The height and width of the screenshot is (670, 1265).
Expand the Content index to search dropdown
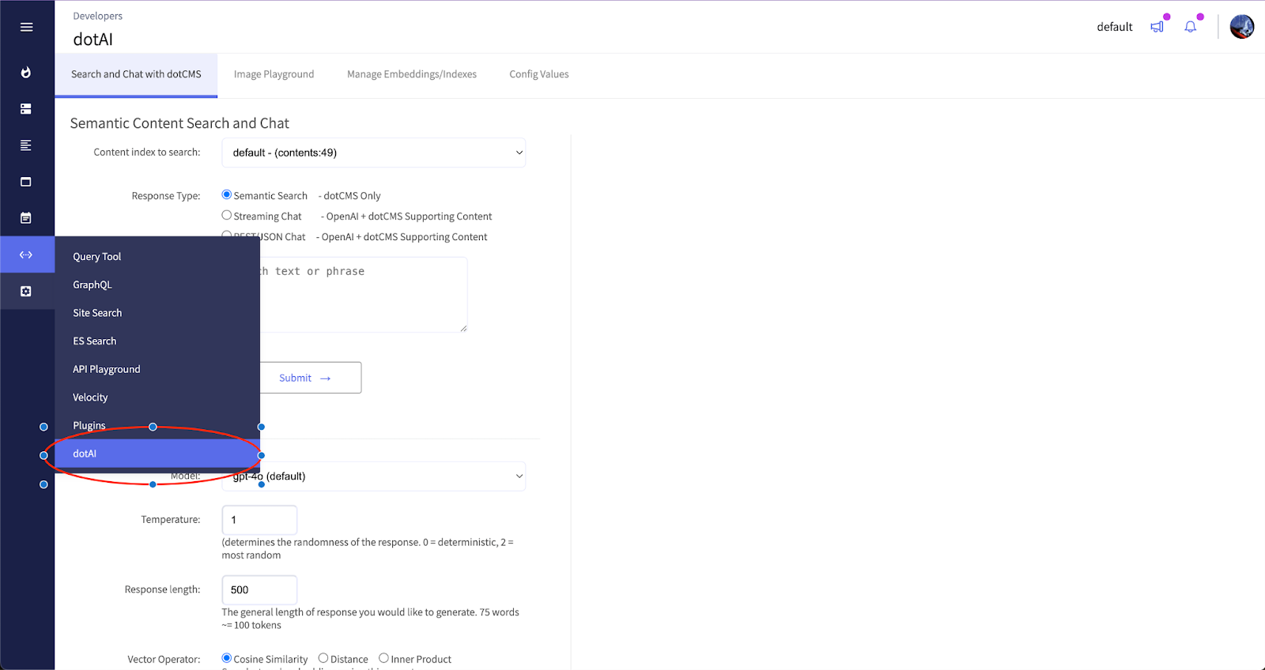(x=373, y=152)
